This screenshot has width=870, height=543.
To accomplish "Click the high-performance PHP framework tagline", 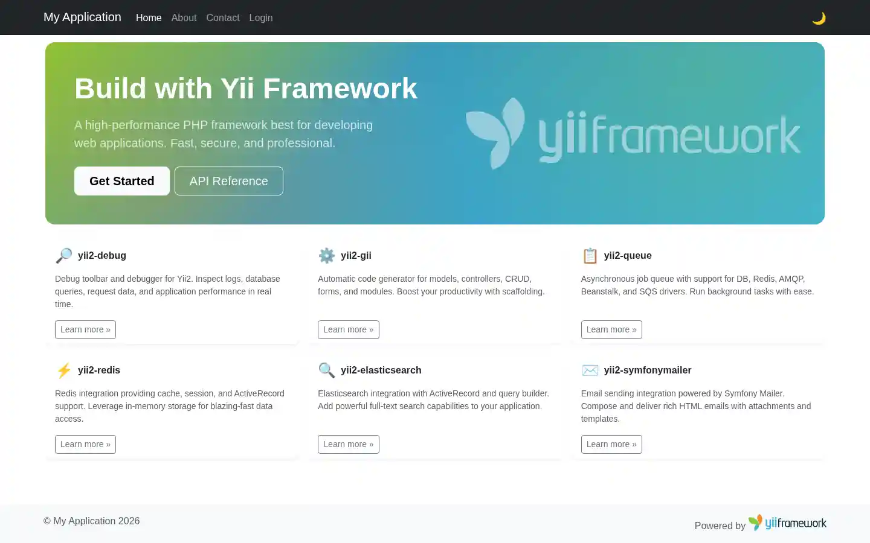I will pyautogui.click(x=224, y=134).
